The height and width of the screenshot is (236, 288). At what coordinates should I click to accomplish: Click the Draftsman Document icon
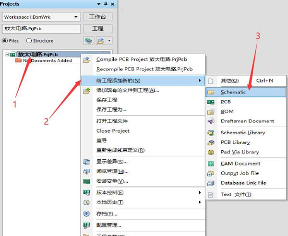click(210, 121)
